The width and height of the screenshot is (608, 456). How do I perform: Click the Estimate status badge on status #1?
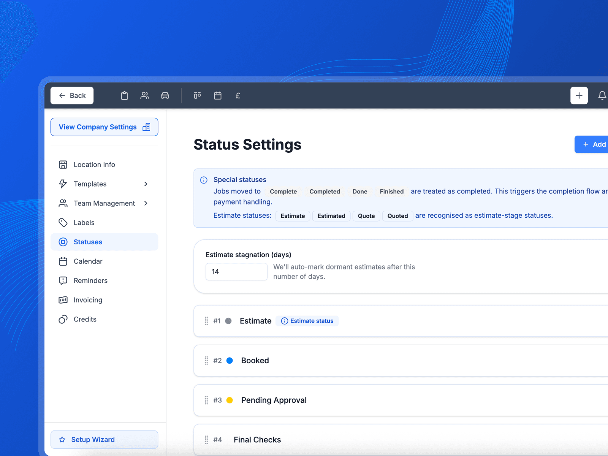307,321
